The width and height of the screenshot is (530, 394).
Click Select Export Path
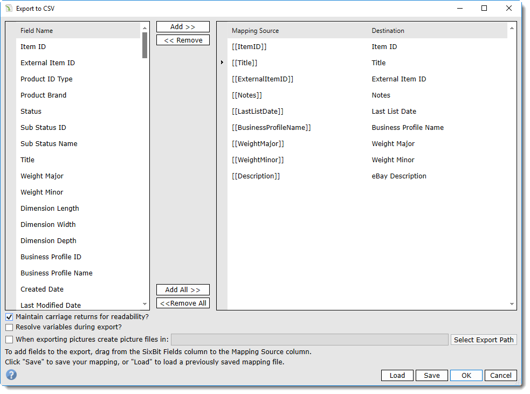(484, 339)
